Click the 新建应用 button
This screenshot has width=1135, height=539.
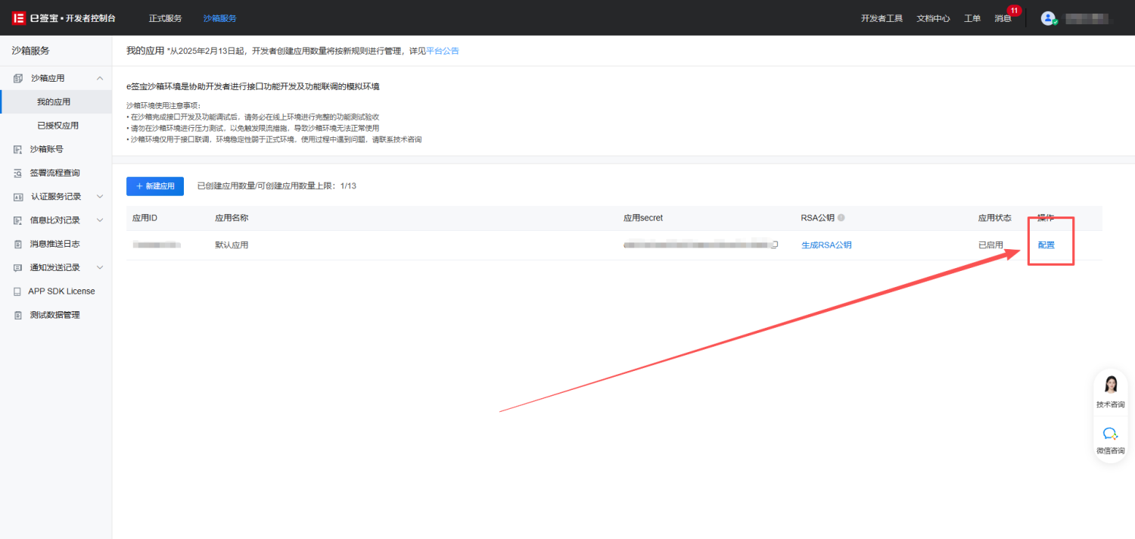tap(155, 186)
